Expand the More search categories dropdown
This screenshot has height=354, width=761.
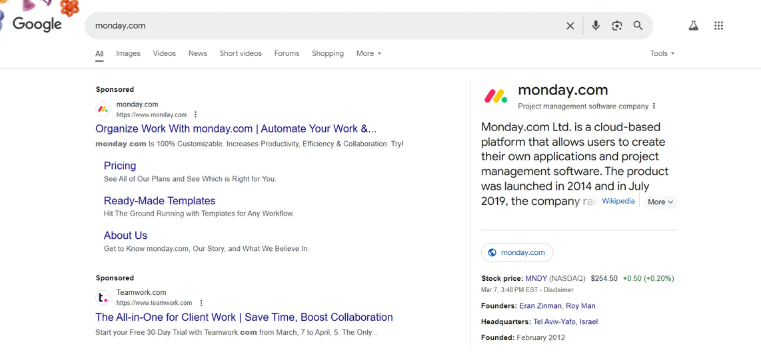click(369, 53)
